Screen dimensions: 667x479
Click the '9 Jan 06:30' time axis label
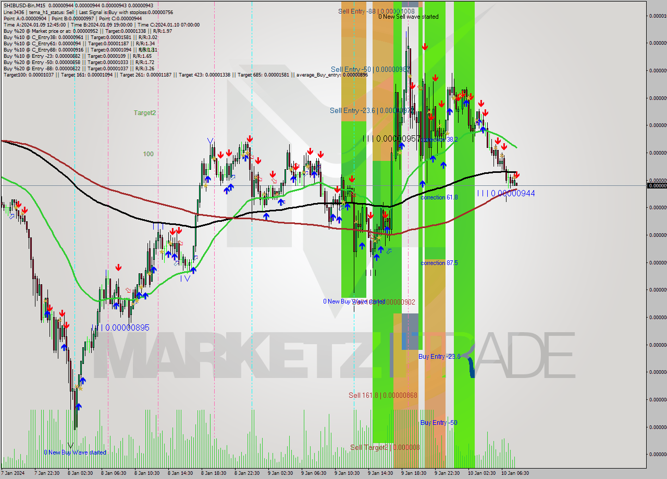[x=314, y=473]
